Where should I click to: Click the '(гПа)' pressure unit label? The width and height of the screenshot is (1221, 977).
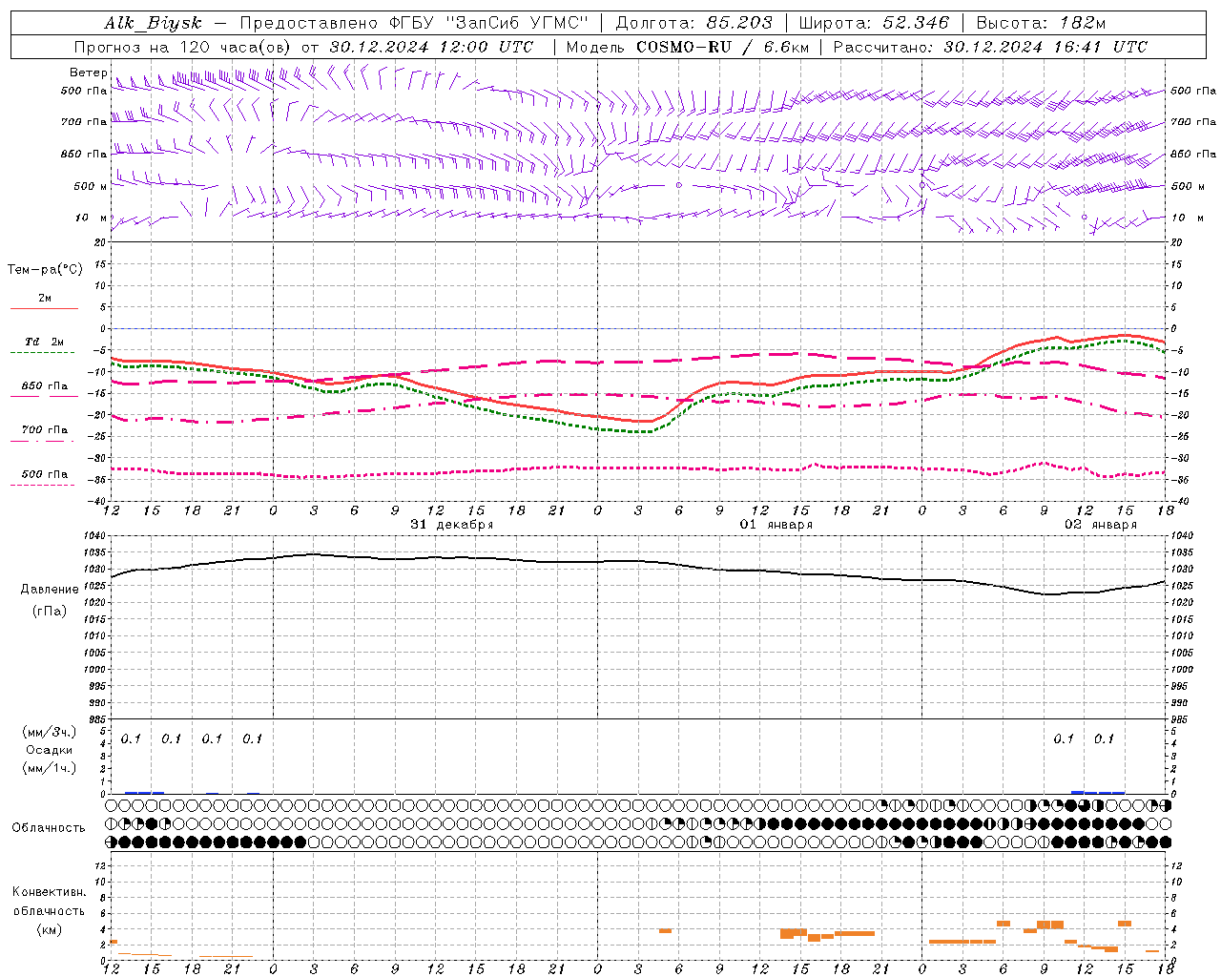click(50, 612)
